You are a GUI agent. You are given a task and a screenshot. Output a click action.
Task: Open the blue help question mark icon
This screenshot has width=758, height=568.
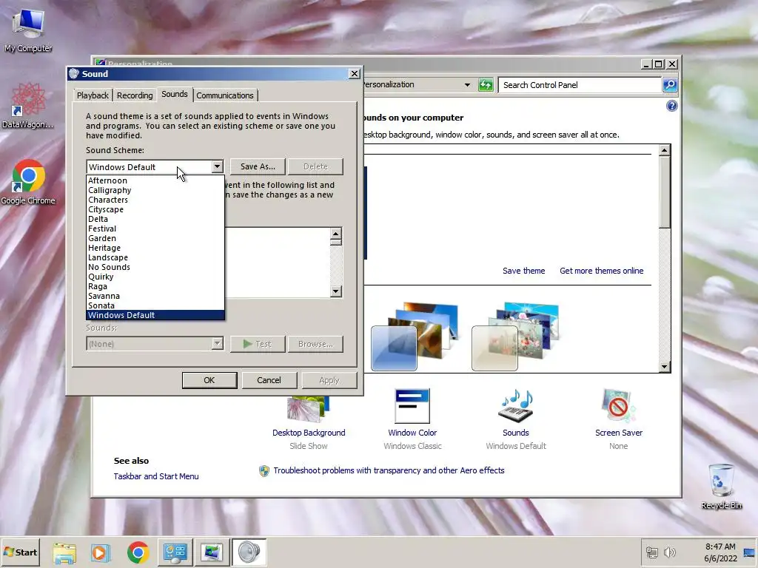coord(671,106)
